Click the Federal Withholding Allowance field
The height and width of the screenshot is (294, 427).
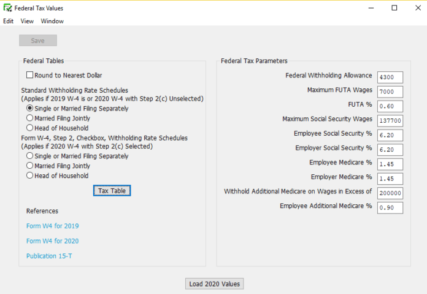click(x=390, y=77)
